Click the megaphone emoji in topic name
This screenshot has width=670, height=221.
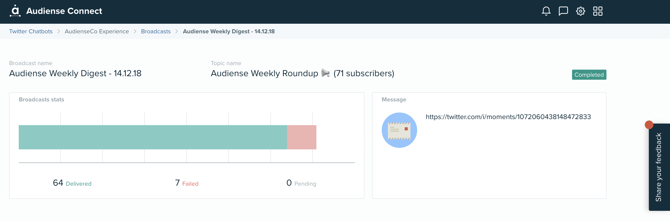(x=325, y=73)
